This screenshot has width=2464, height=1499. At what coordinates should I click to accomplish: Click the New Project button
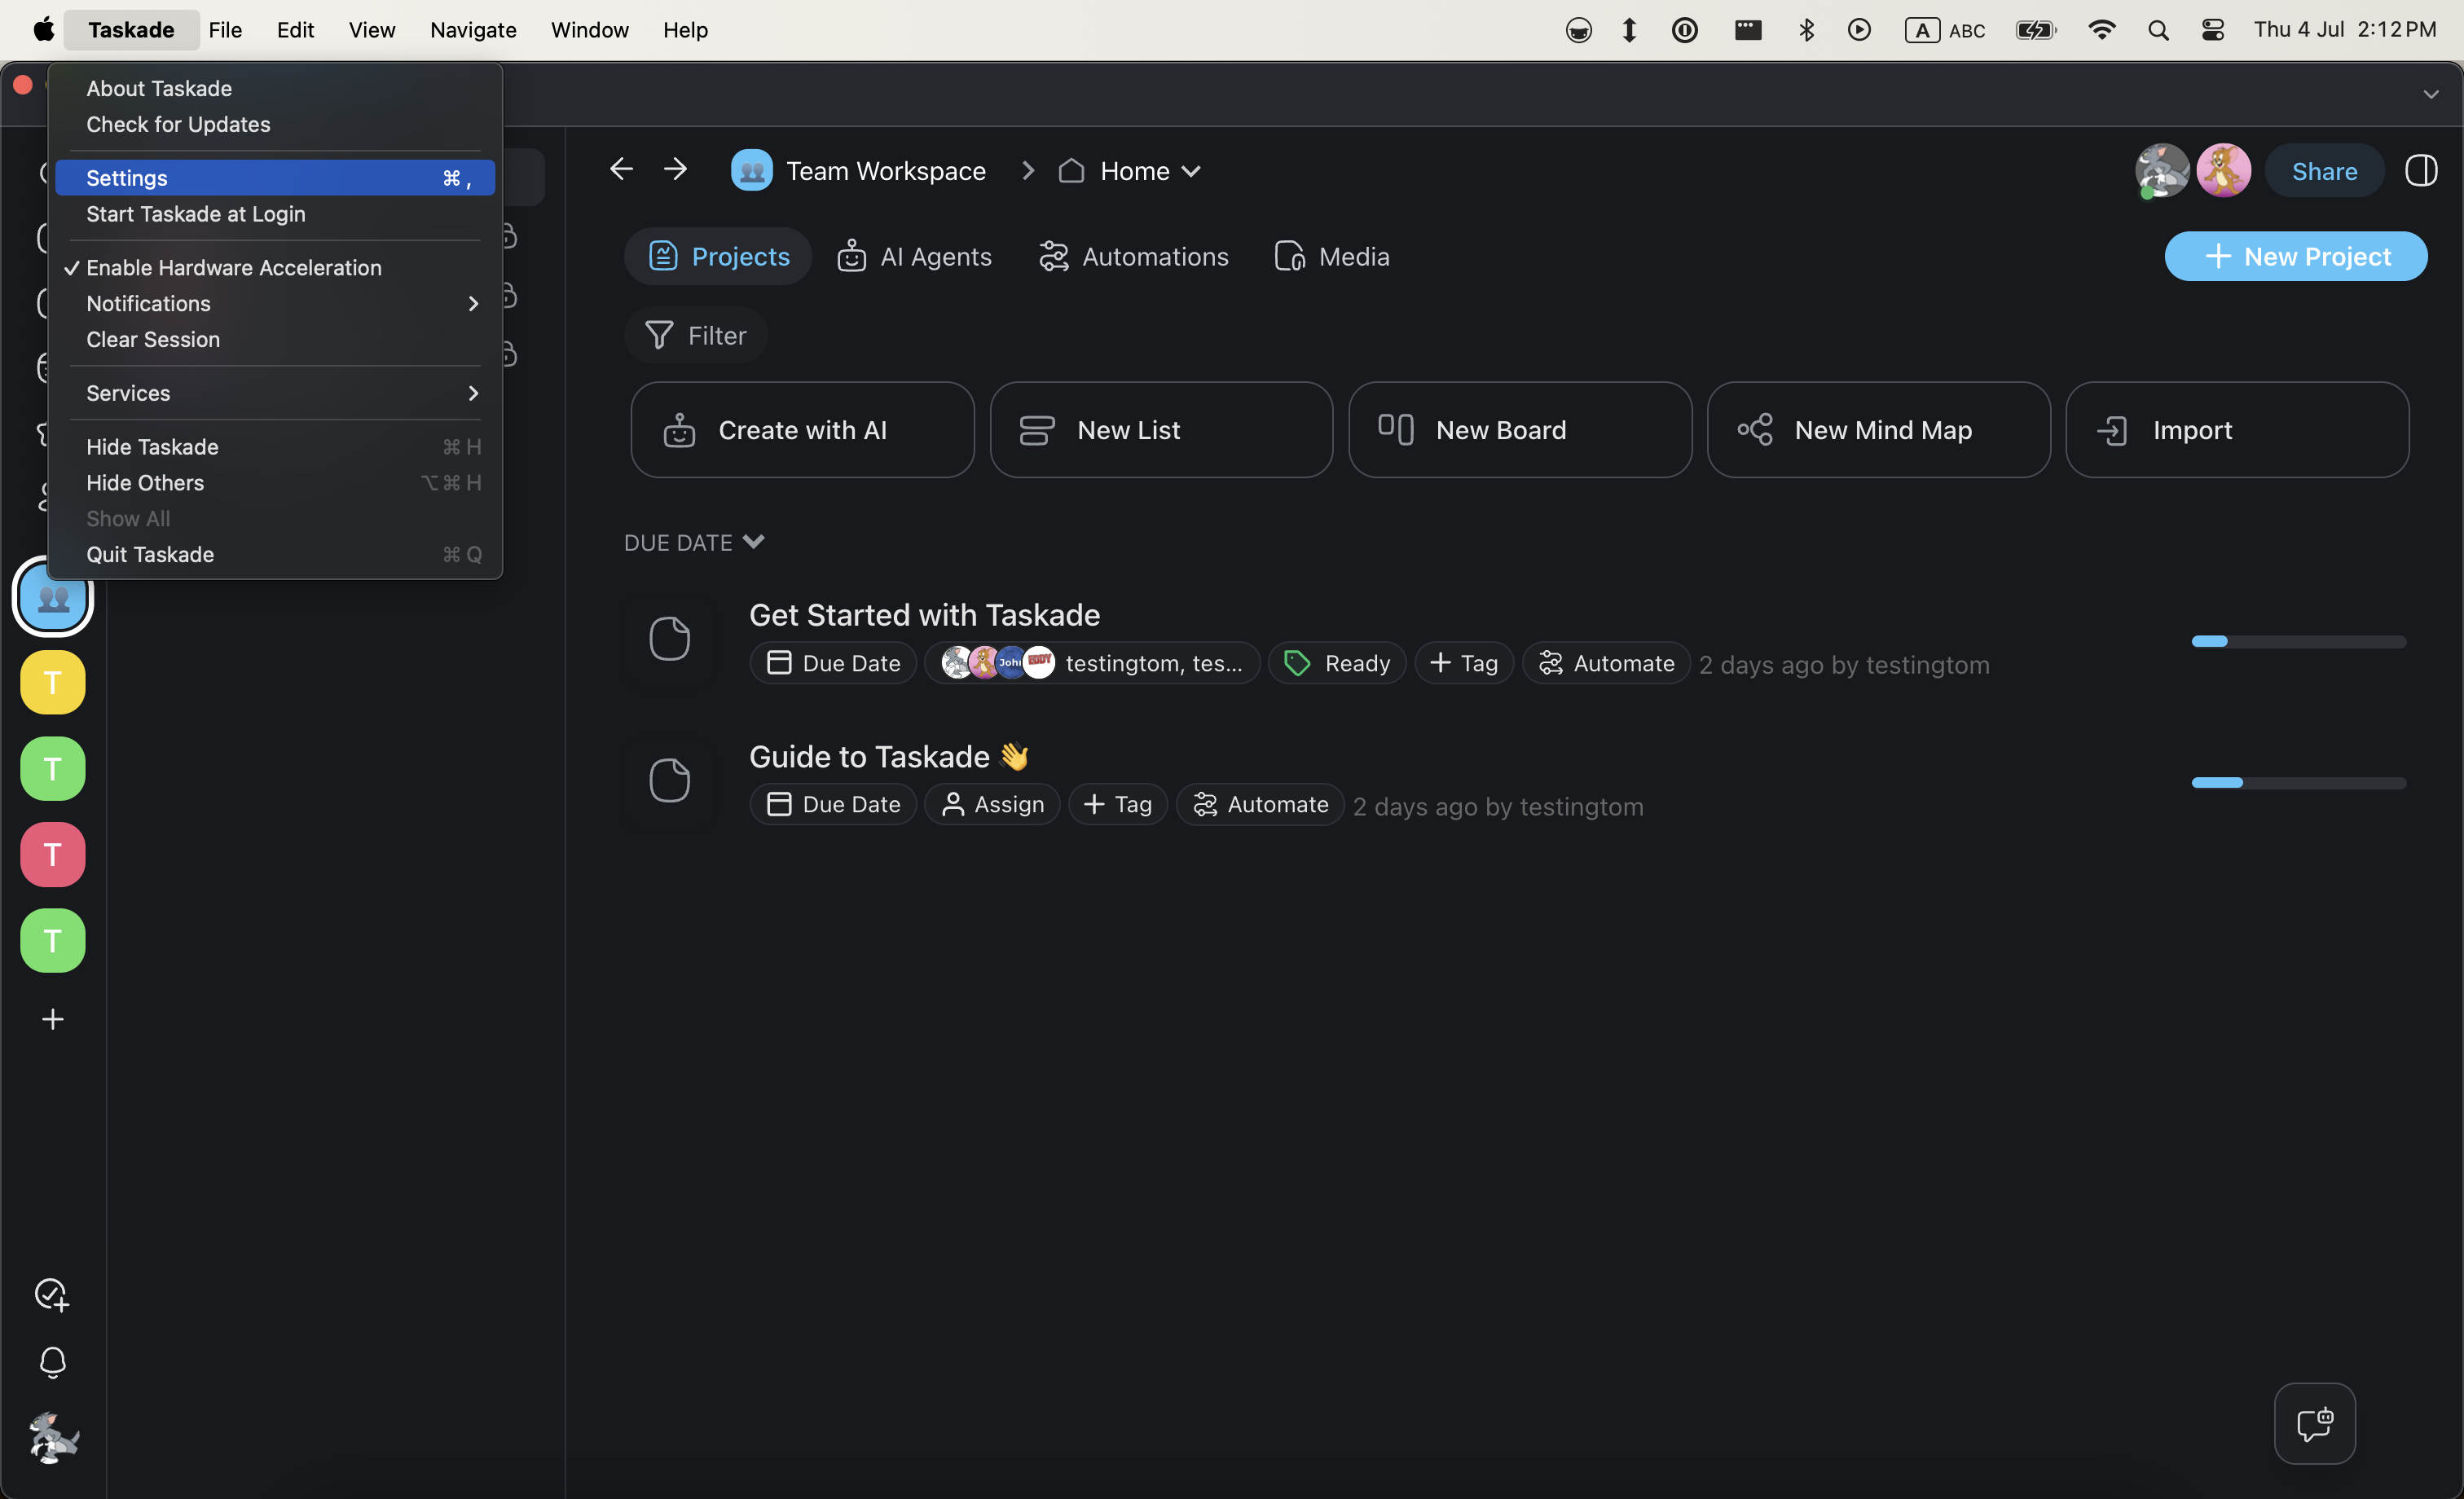click(x=2295, y=257)
